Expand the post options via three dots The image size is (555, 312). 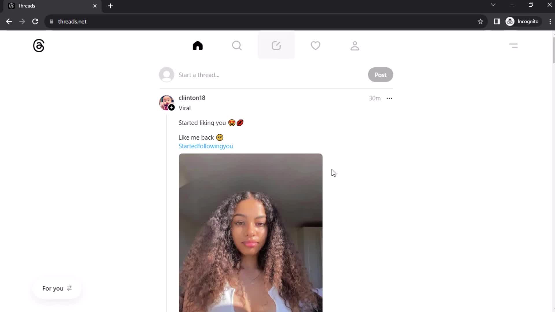(x=389, y=98)
